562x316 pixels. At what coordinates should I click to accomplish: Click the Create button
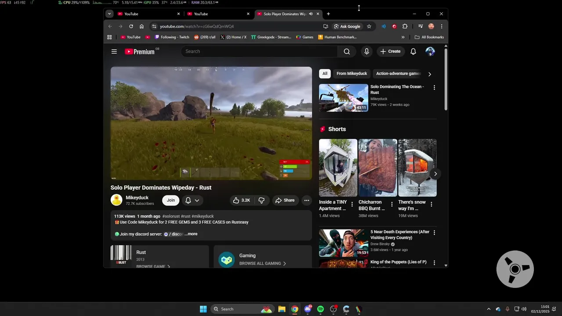390,51
